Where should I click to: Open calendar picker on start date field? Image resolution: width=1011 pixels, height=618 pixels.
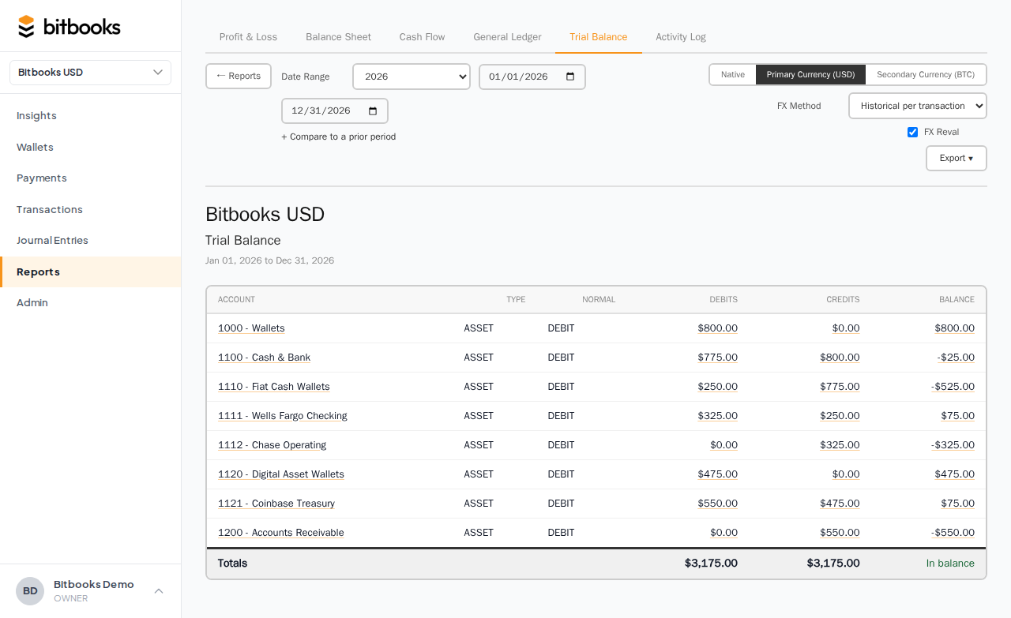[570, 77]
